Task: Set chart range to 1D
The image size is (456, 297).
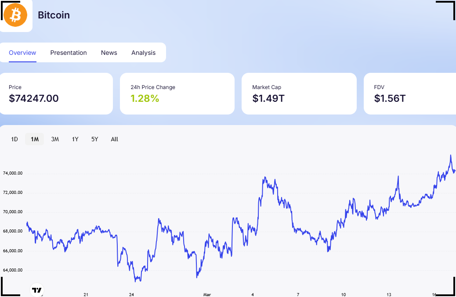Action: pos(14,139)
